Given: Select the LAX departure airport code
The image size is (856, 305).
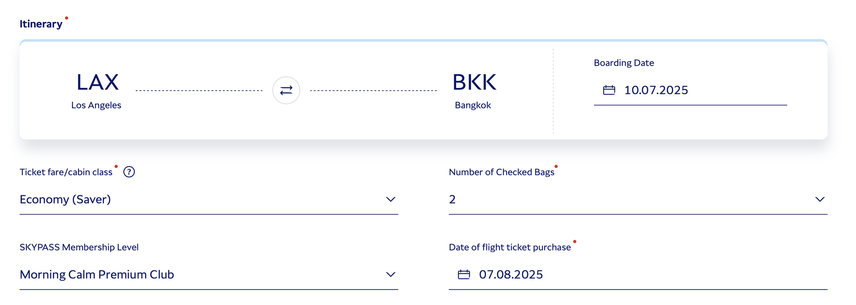Looking at the screenshot, I should coord(97,82).
